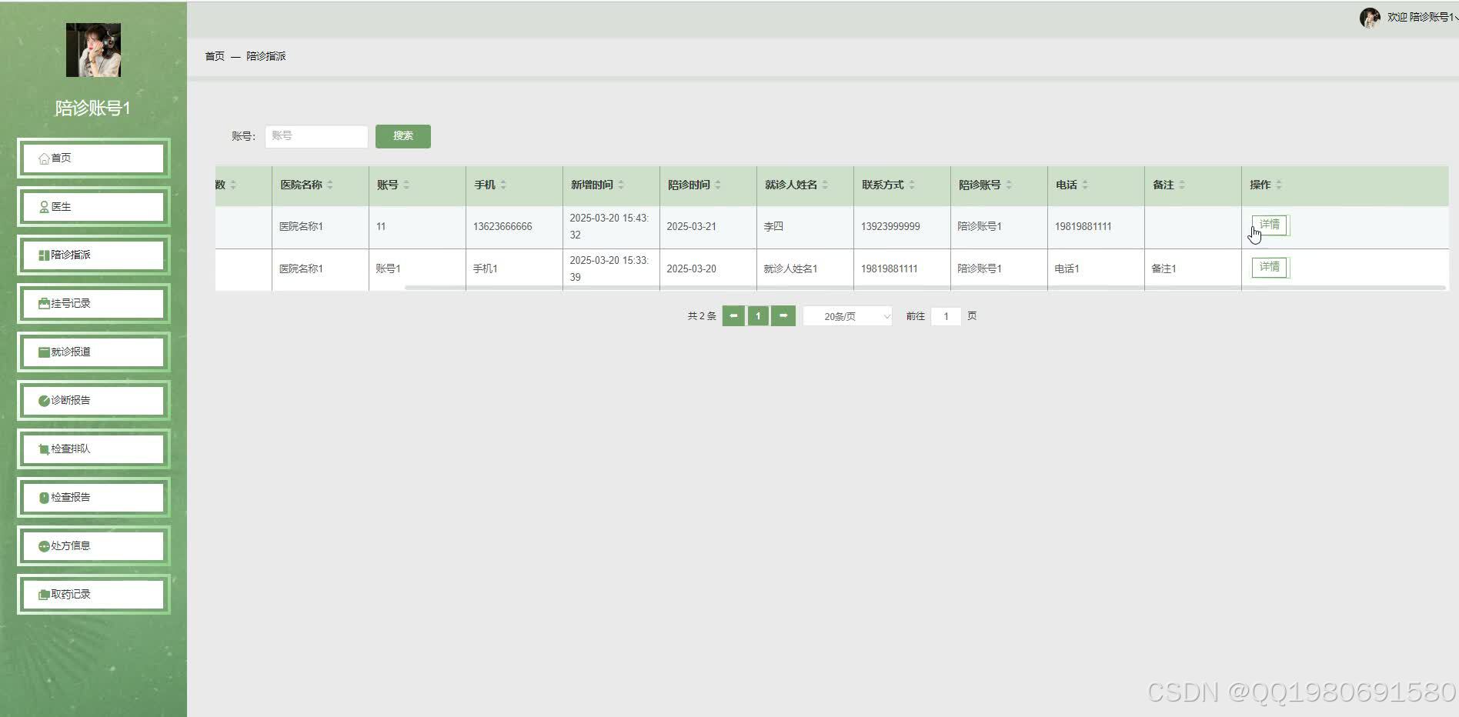
Task: Open the 欢迎 陪诊账号1 user dropdown
Action: tap(1422, 17)
